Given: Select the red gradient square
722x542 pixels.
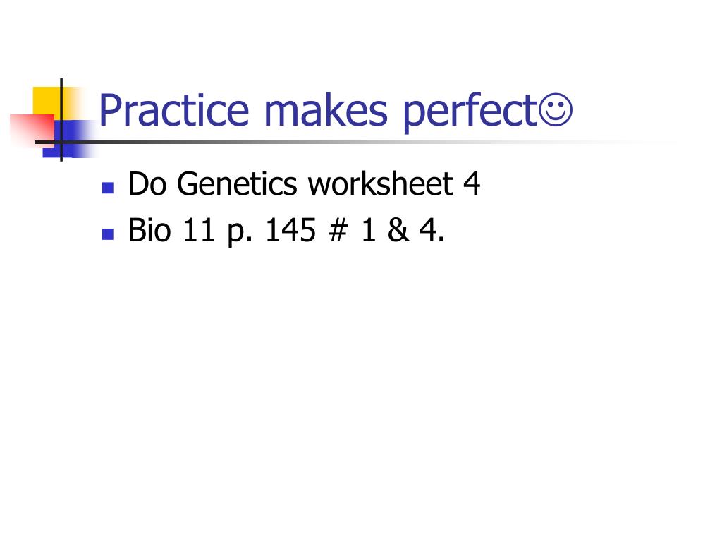Looking at the screenshot, I should [31, 131].
